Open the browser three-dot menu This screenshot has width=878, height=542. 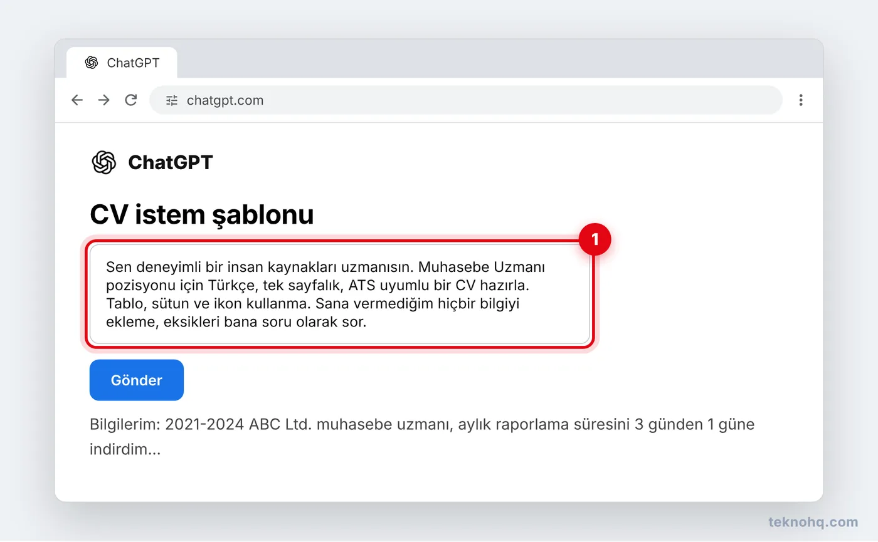click(x=801, y=100)
